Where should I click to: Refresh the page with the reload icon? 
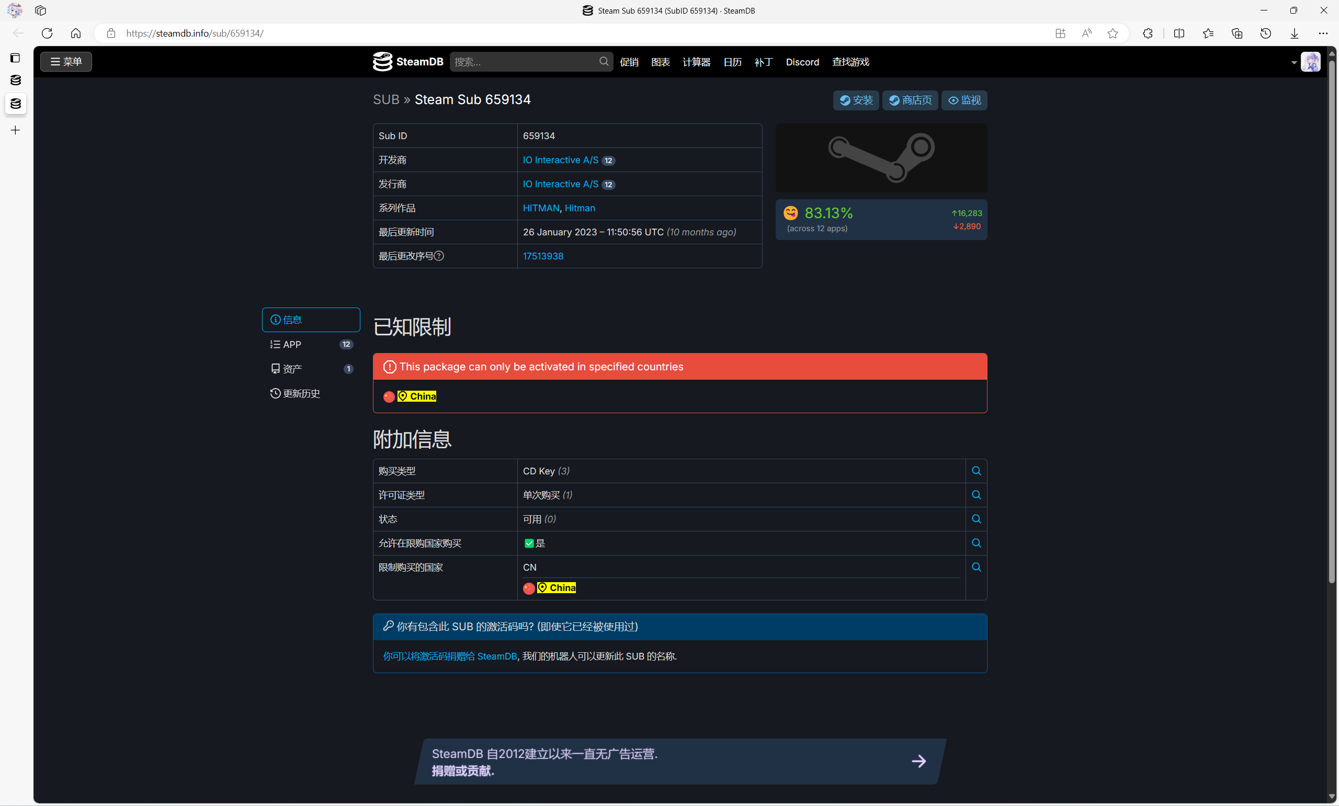[x=47, y=33]
